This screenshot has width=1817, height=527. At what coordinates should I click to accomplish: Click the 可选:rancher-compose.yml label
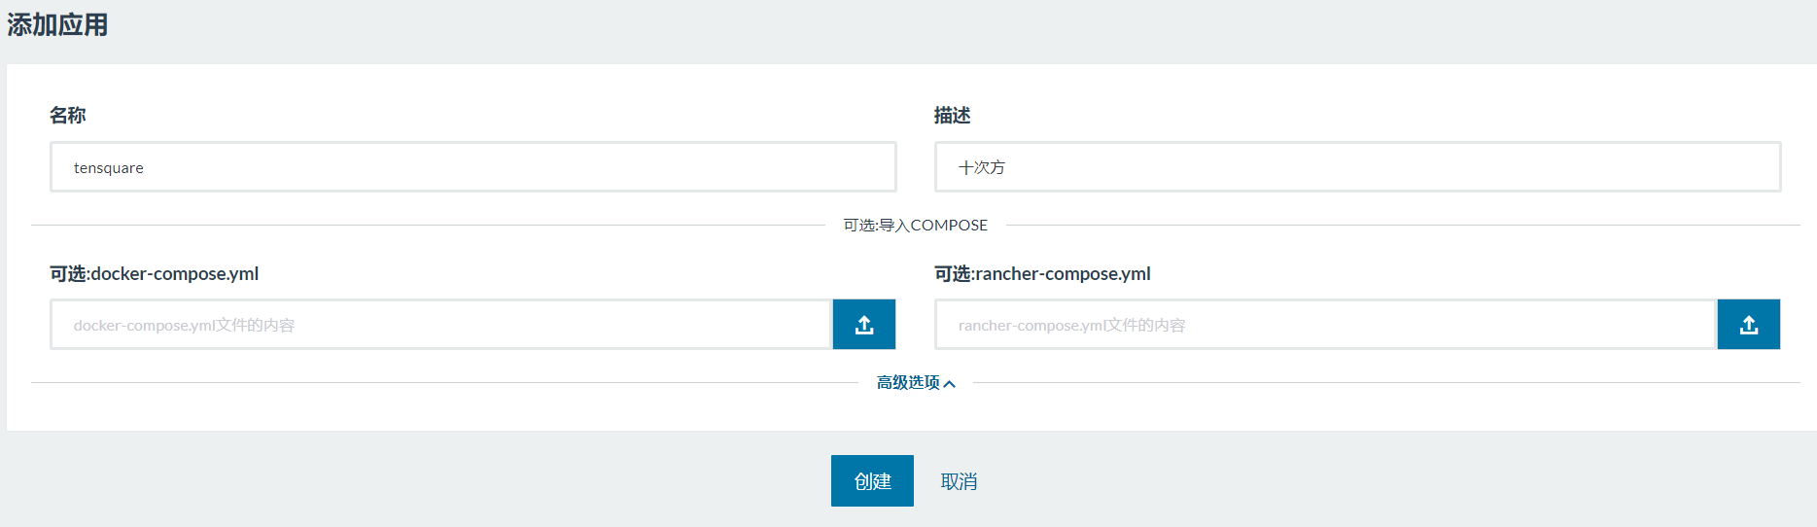coord(1042,274)
